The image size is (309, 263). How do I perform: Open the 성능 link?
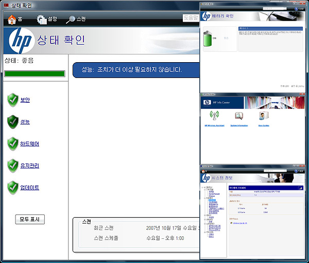[25, 122]
